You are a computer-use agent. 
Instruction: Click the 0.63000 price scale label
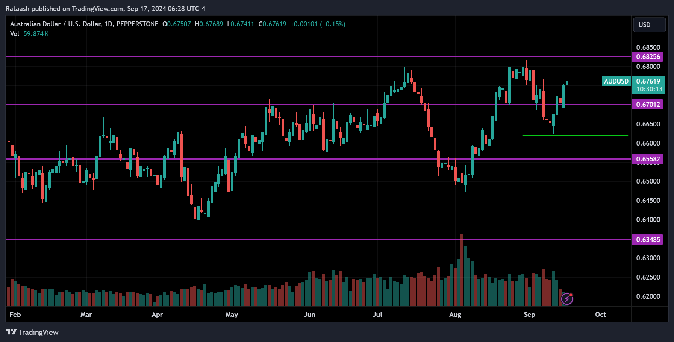coord(648,258)
